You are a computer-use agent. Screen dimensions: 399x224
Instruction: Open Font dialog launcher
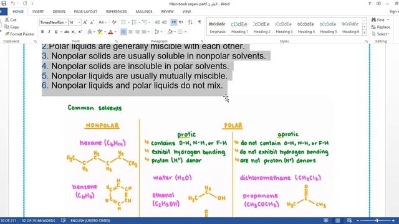117,41
